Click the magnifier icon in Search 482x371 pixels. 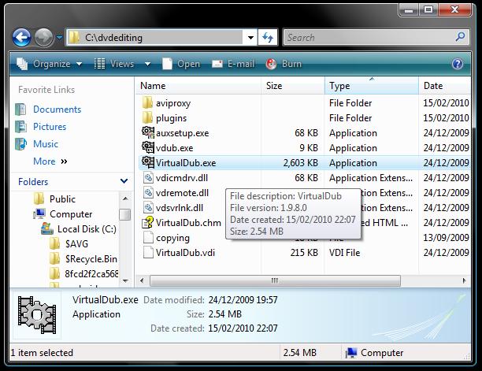tap(460, 37)
